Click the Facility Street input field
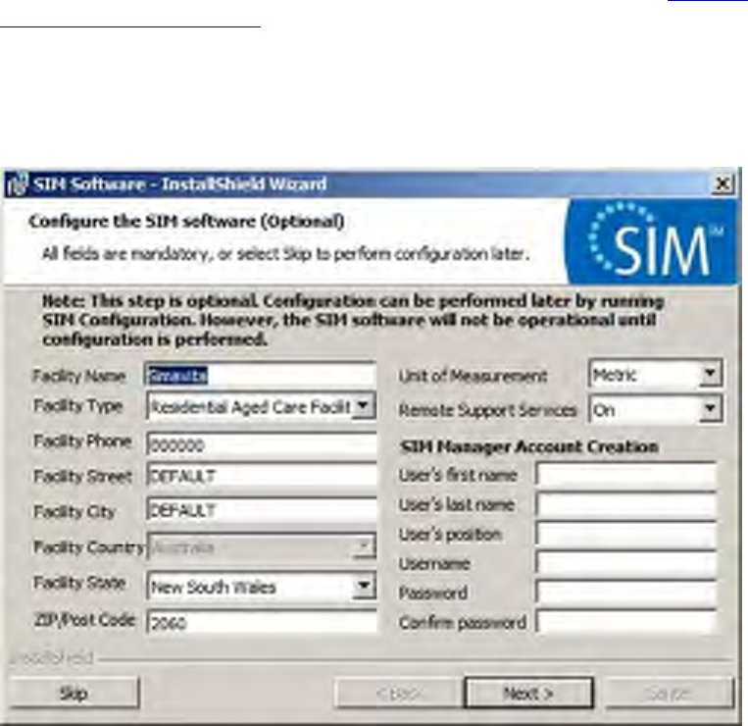 click(x=262, y=476)
